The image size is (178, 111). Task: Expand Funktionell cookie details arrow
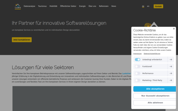(x=171, y=67)
